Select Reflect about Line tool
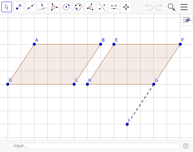 point(102,7)
